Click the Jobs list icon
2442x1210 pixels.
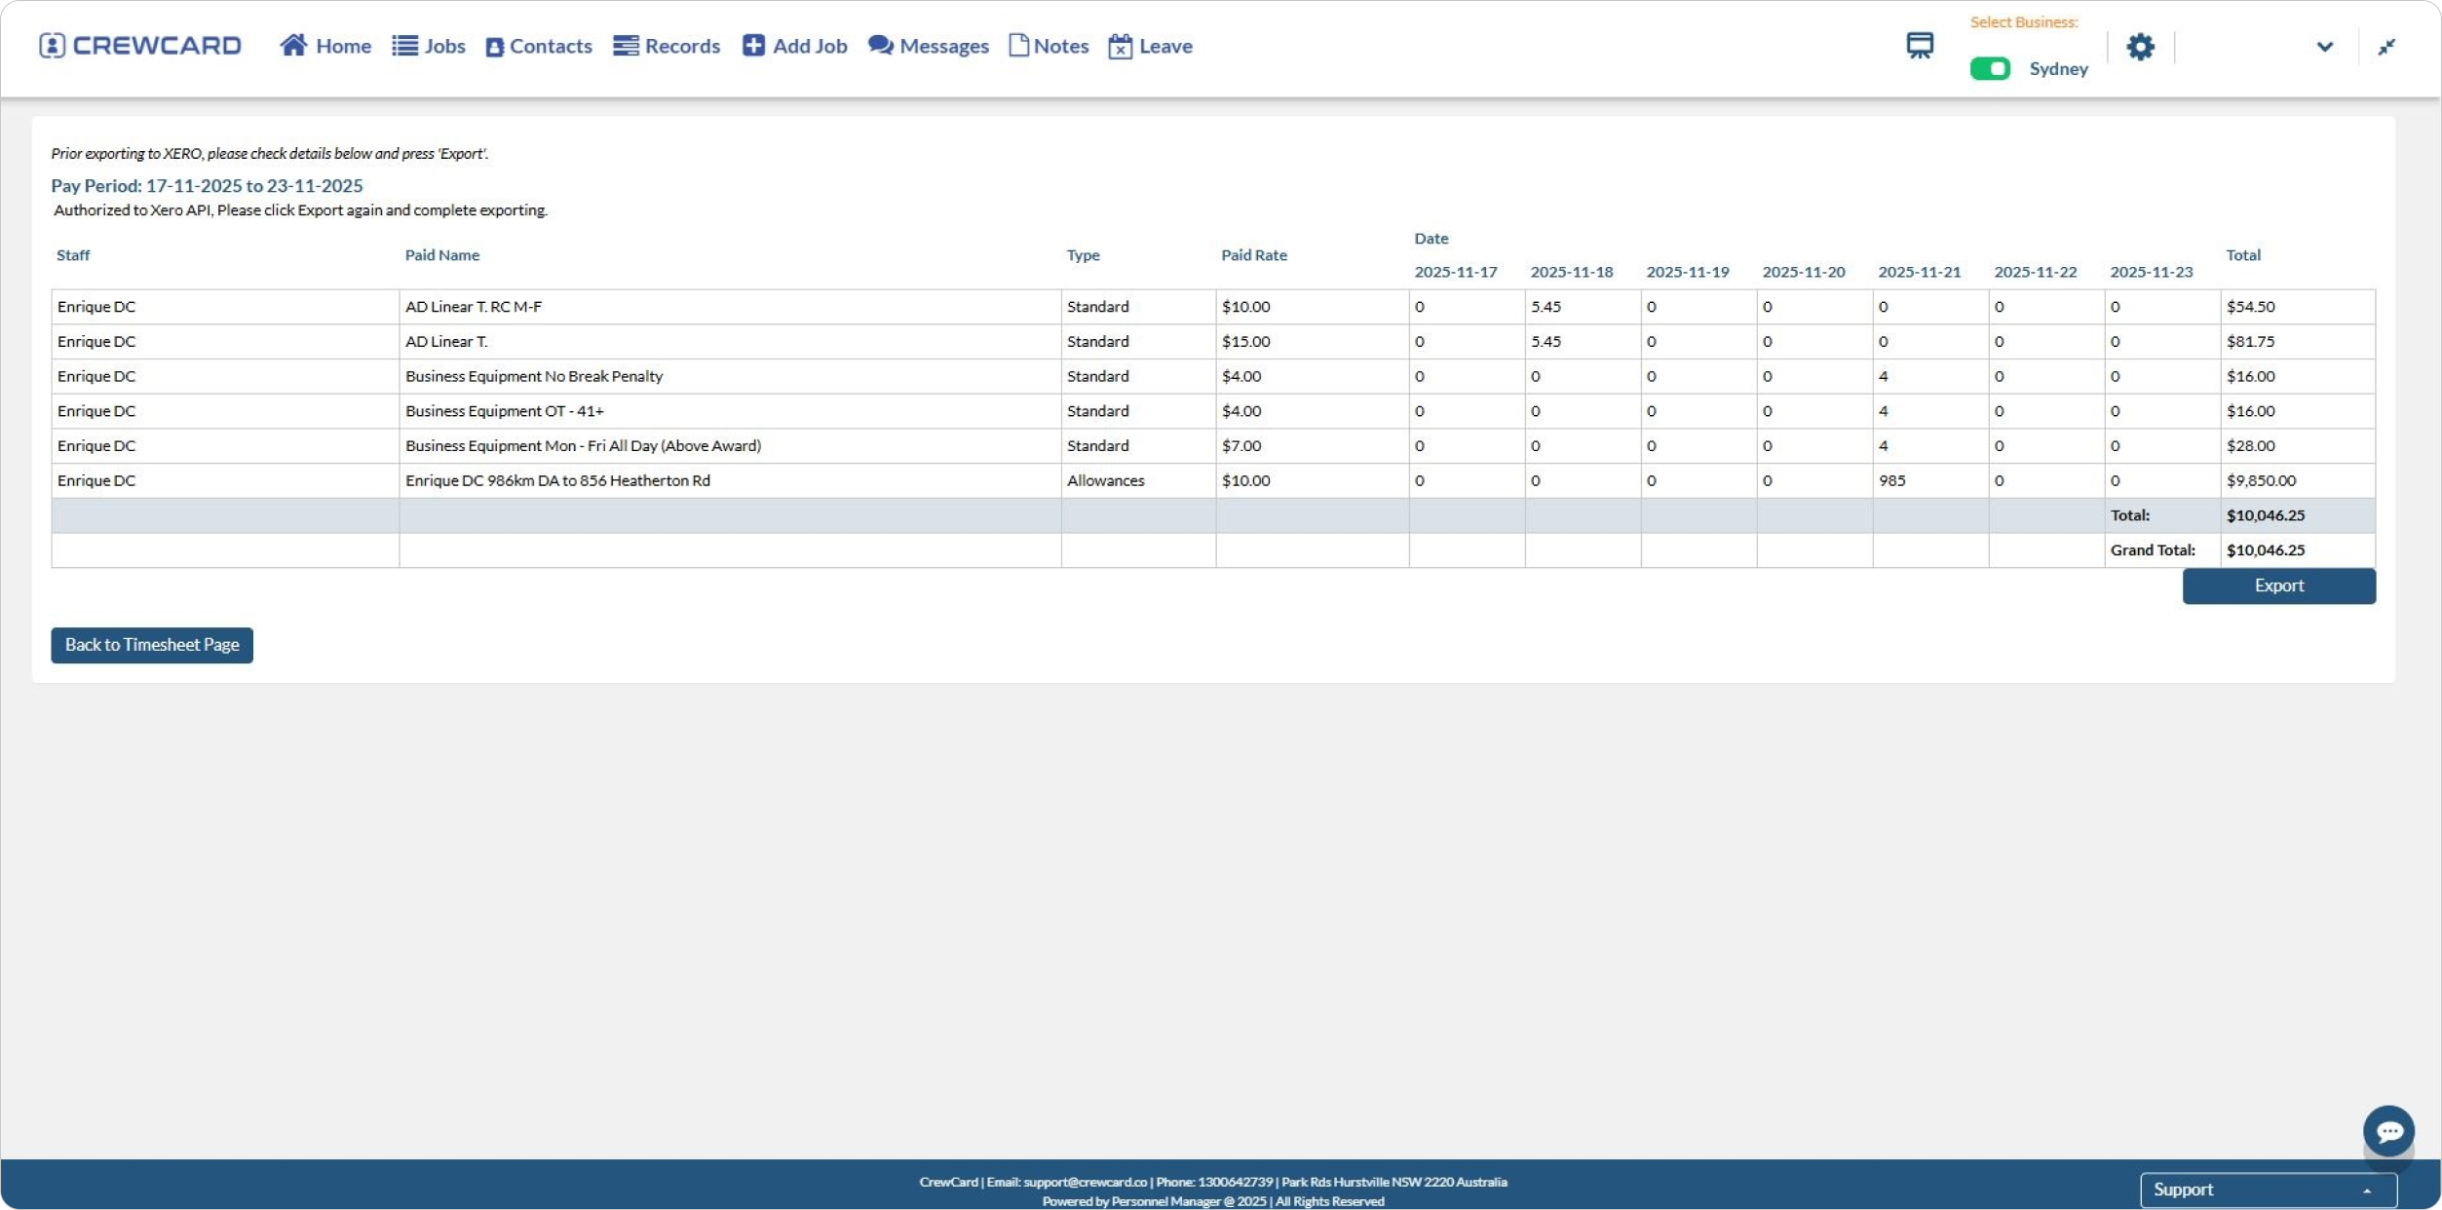click(404, 46)
